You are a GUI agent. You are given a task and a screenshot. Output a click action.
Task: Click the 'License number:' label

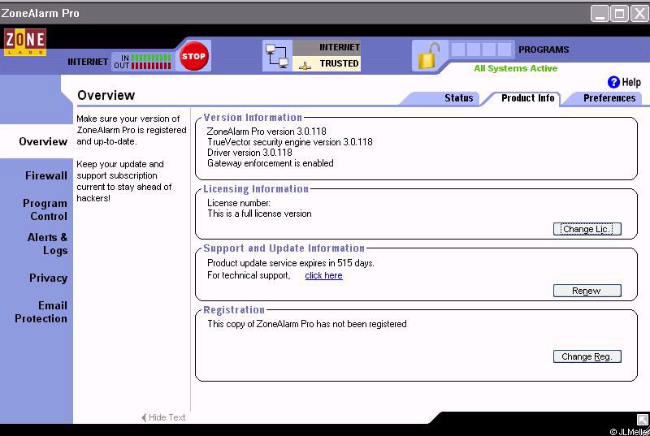tap(239, 203)
